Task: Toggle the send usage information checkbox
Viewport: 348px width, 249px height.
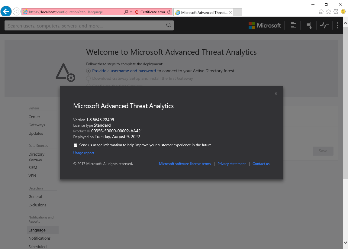Action: 76,145
